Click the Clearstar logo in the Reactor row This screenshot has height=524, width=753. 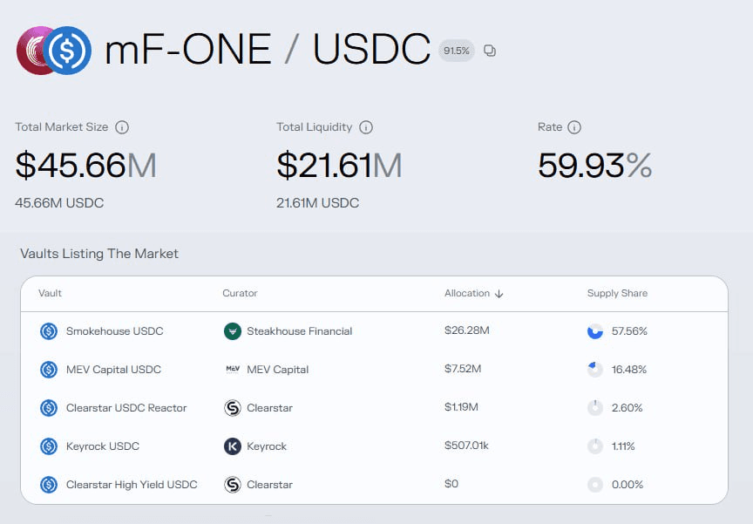pyautogui.click(x=232, y=408)
